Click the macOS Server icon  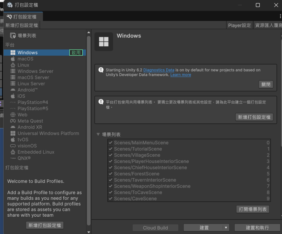(13, 77)
